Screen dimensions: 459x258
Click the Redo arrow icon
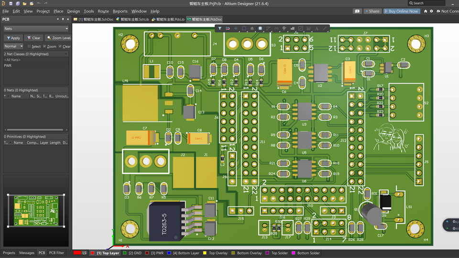pyautogui.click(x=46, y=3)
